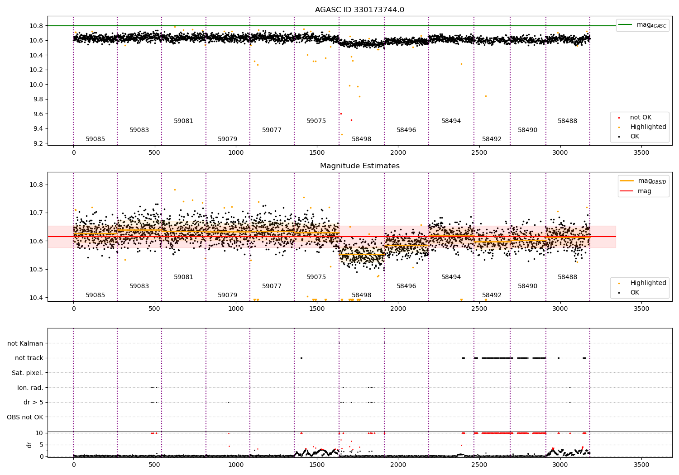The image size is (679, 475).
Task: Click obsid label 59085 in AGASC plot
Action: click(x=95, y=139)
